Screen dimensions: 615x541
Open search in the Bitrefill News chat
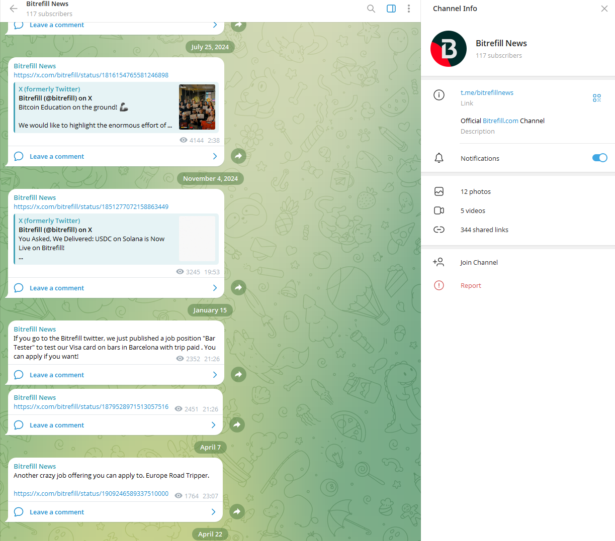(x=371, y=9)
